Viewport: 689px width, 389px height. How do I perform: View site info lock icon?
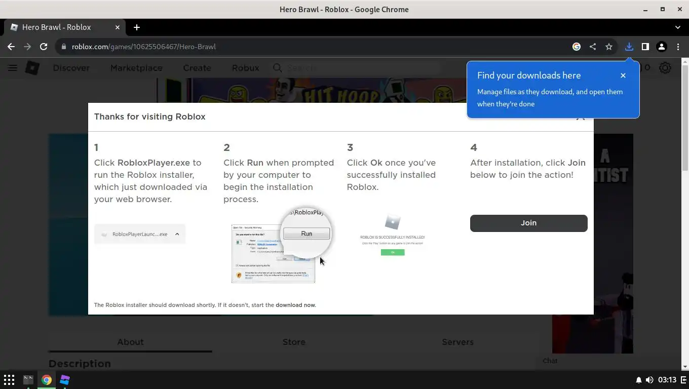pos(63,47)
